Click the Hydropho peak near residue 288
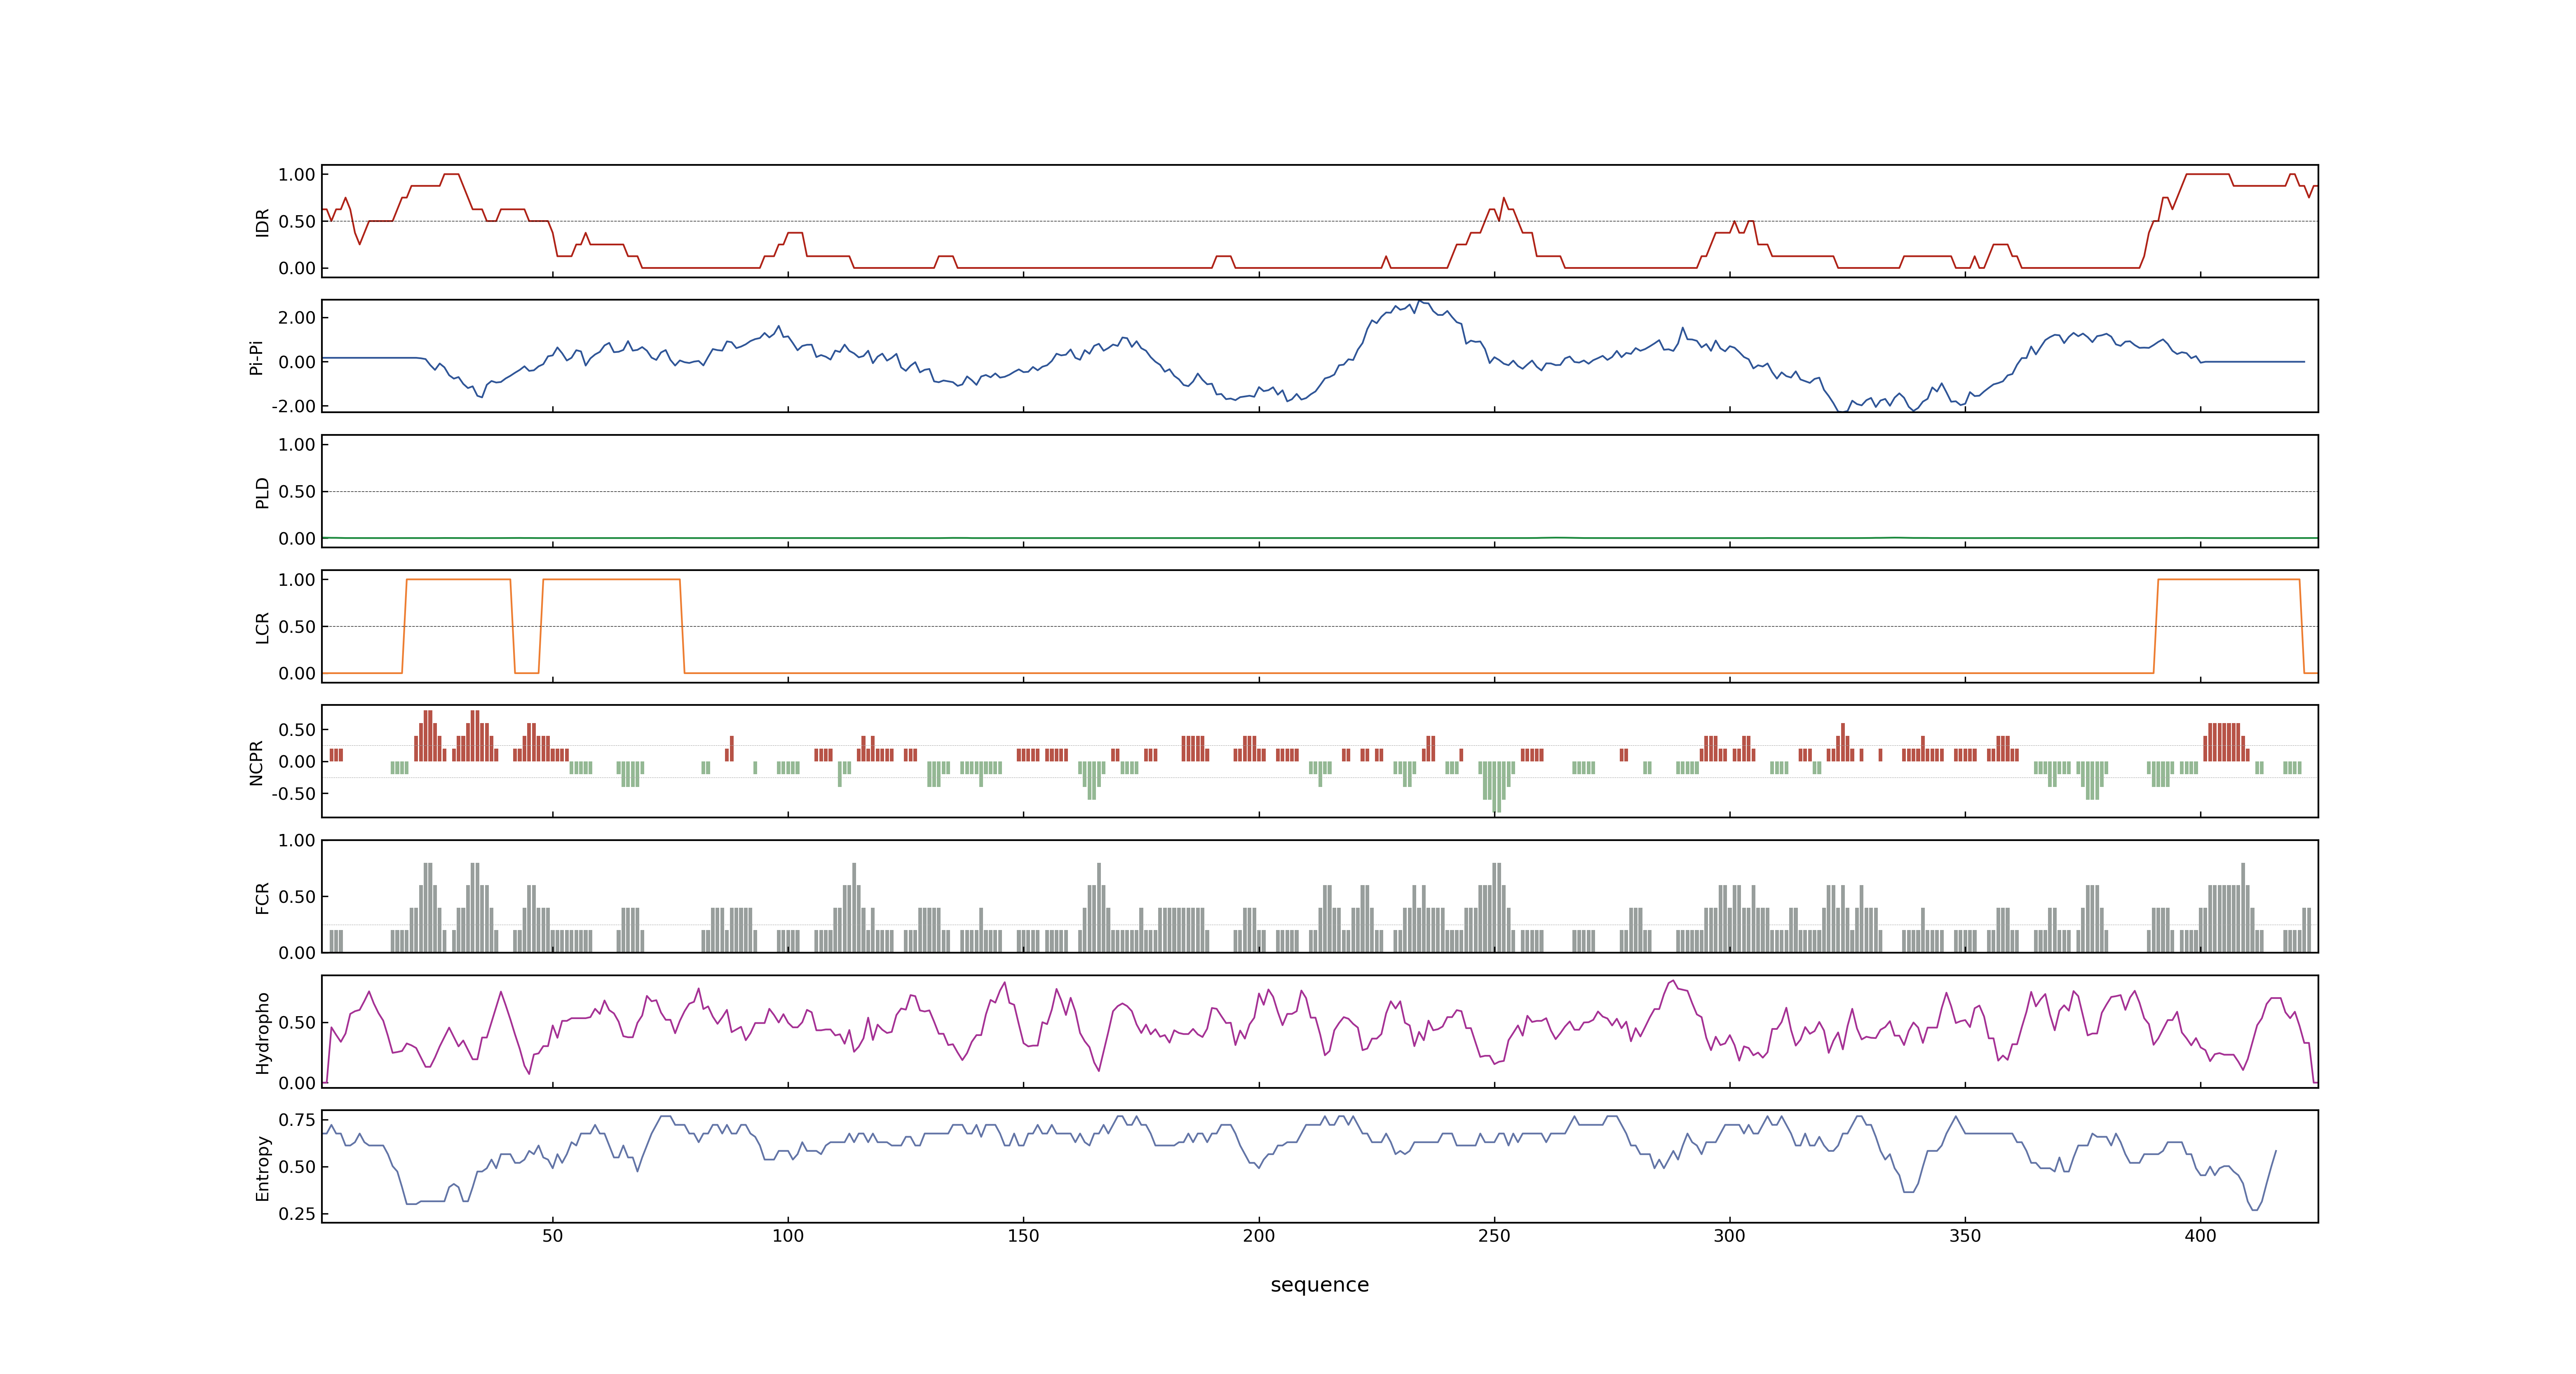The height and width of the screenshot is (1374, 2576). point(1673,982)
